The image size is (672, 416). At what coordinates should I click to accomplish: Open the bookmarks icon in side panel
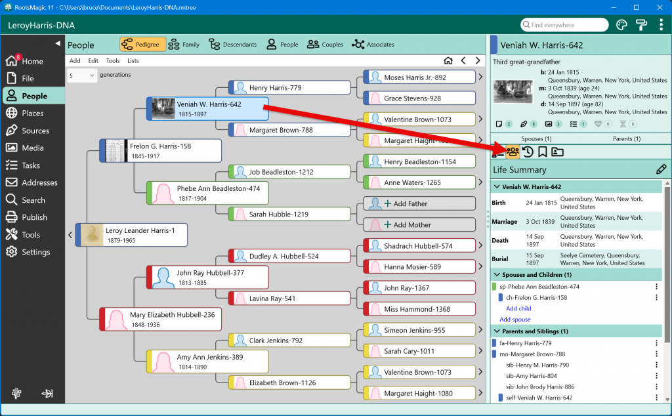[542, 152]
